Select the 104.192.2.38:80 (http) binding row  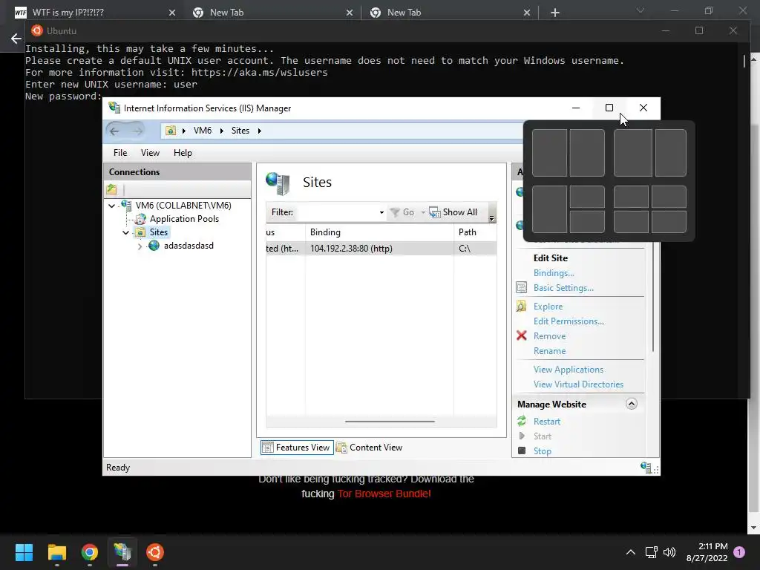[381, 249]
